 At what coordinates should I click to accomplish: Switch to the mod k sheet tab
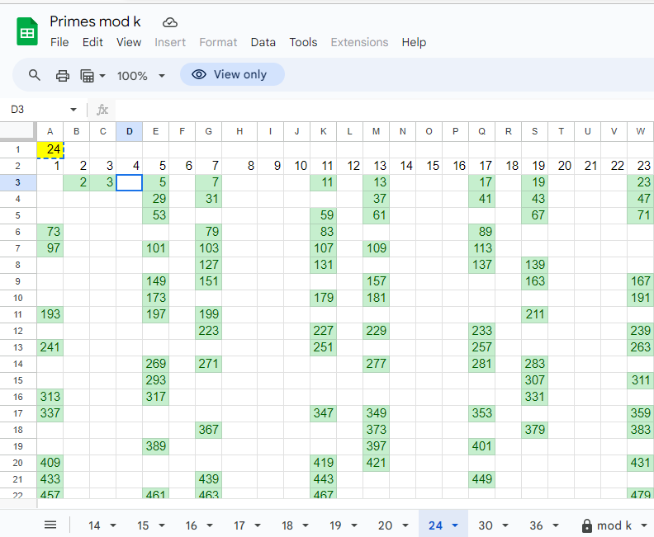614,525
